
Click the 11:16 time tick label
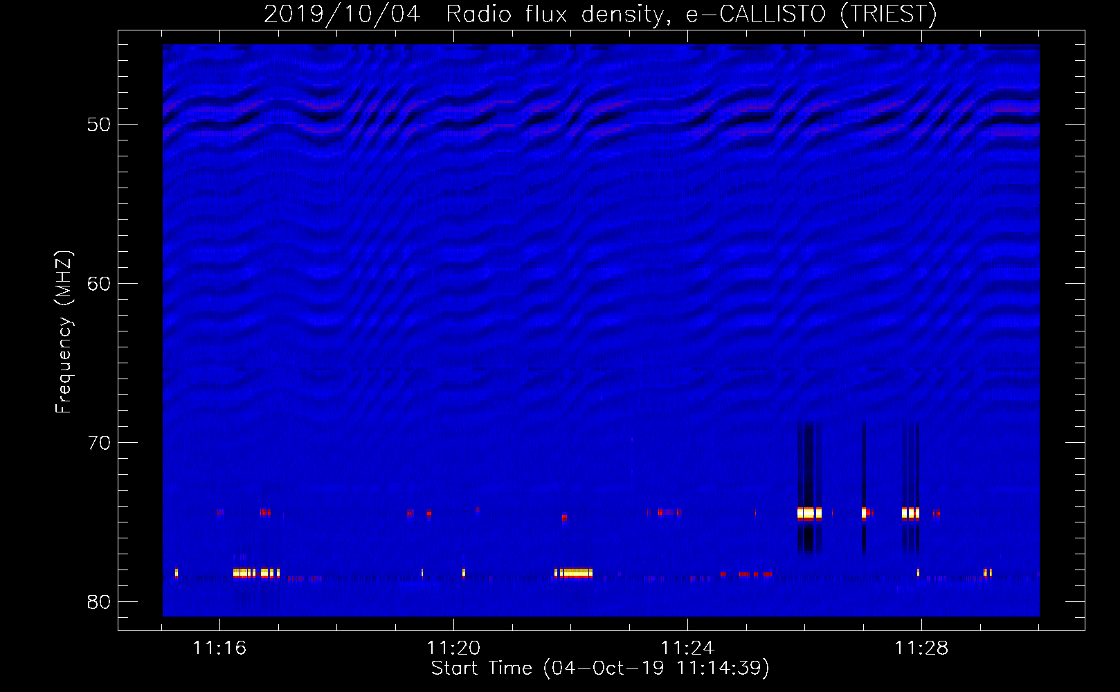[x=219, y=648]
